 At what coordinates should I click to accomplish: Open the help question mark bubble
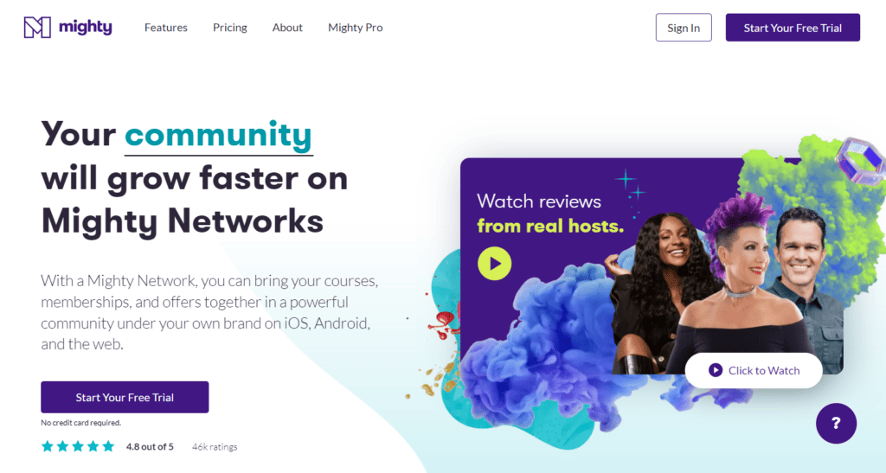click(x=837, y=424)
